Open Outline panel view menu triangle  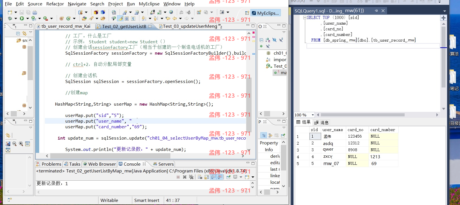tap(284, 32)
